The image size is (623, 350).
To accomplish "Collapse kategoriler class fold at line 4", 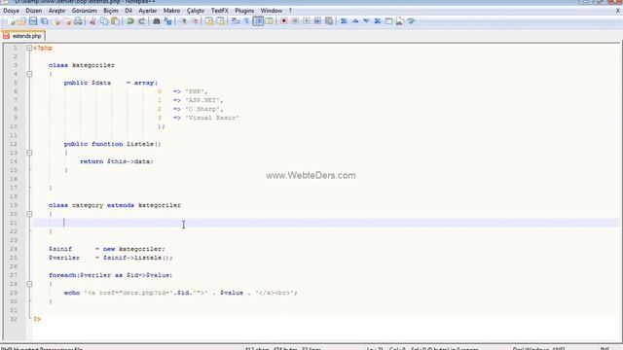I will coord(29,74).
